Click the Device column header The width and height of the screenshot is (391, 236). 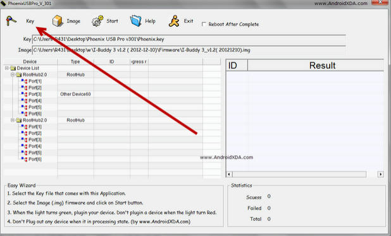[30, 62]
